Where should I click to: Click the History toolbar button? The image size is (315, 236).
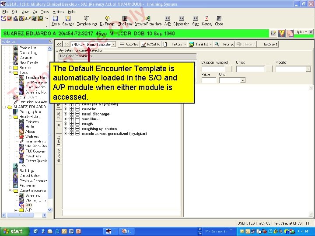point(175,44)
